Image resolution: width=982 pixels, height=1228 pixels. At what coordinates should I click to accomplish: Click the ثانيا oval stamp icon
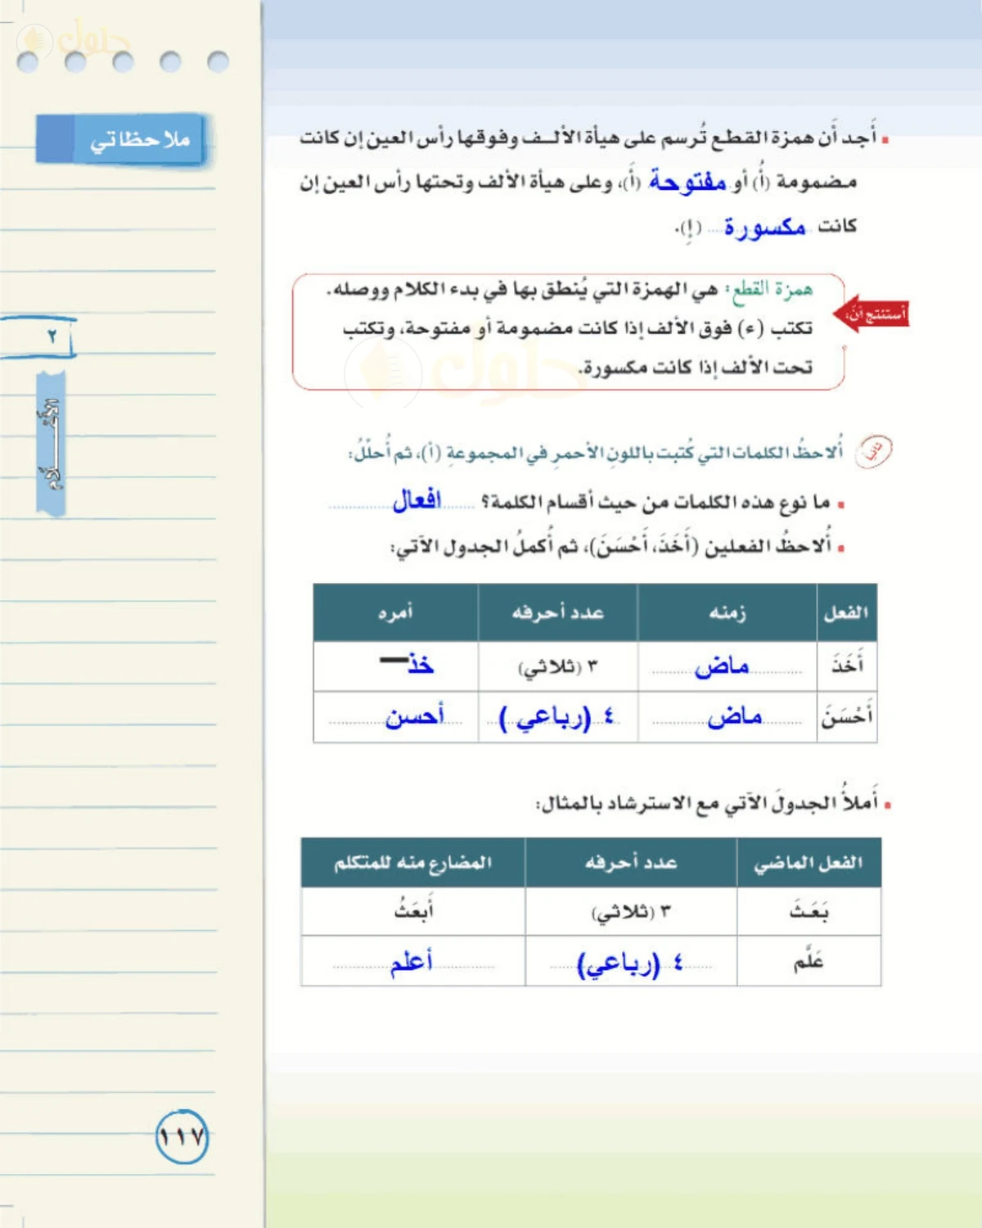click(872, 450)
